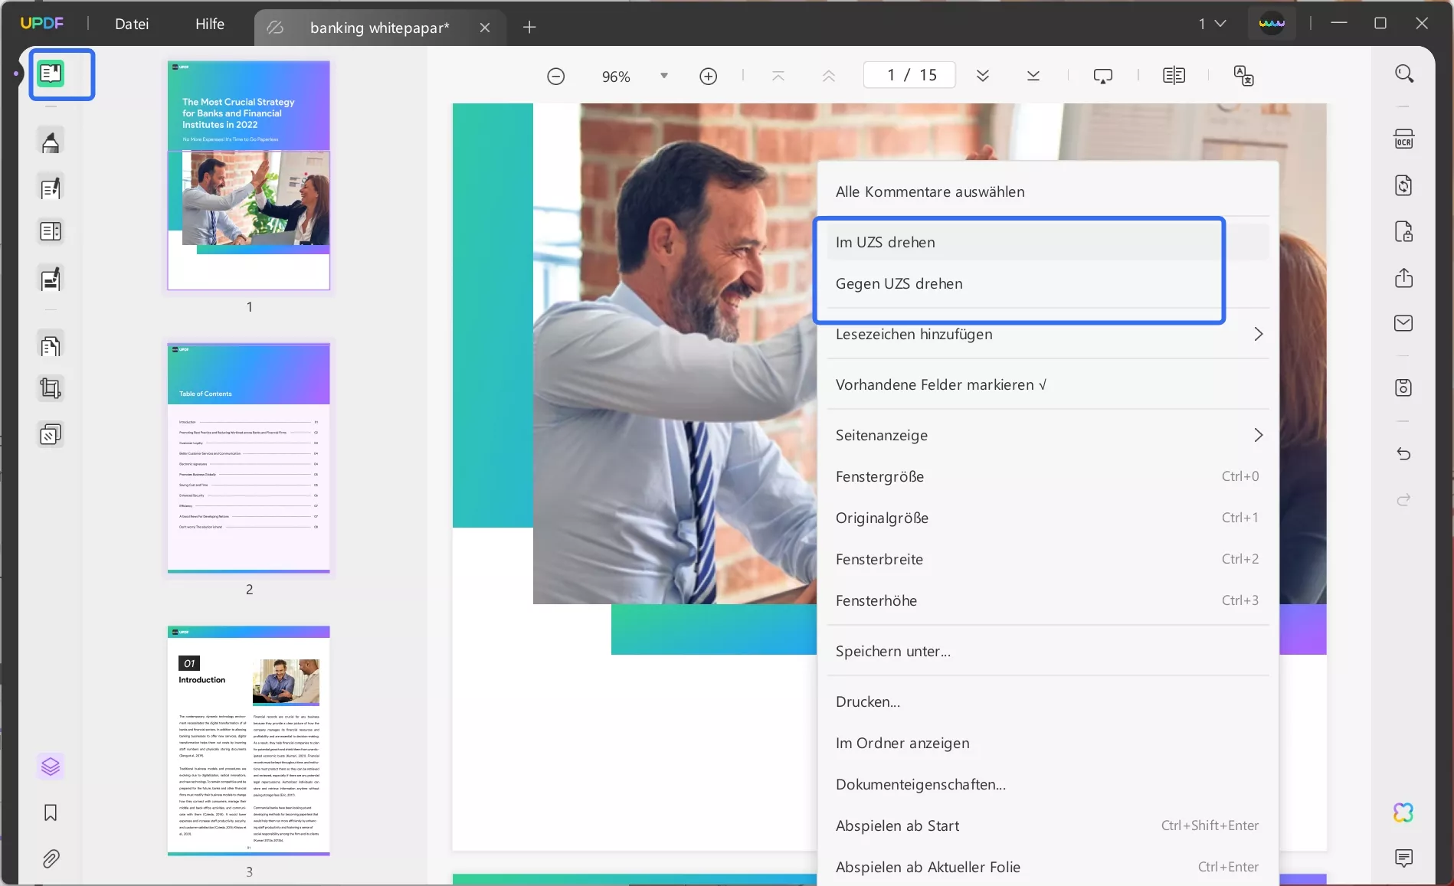Open the Attachments paperclip panel
The image size is (1454, 886).
[51, 858]
